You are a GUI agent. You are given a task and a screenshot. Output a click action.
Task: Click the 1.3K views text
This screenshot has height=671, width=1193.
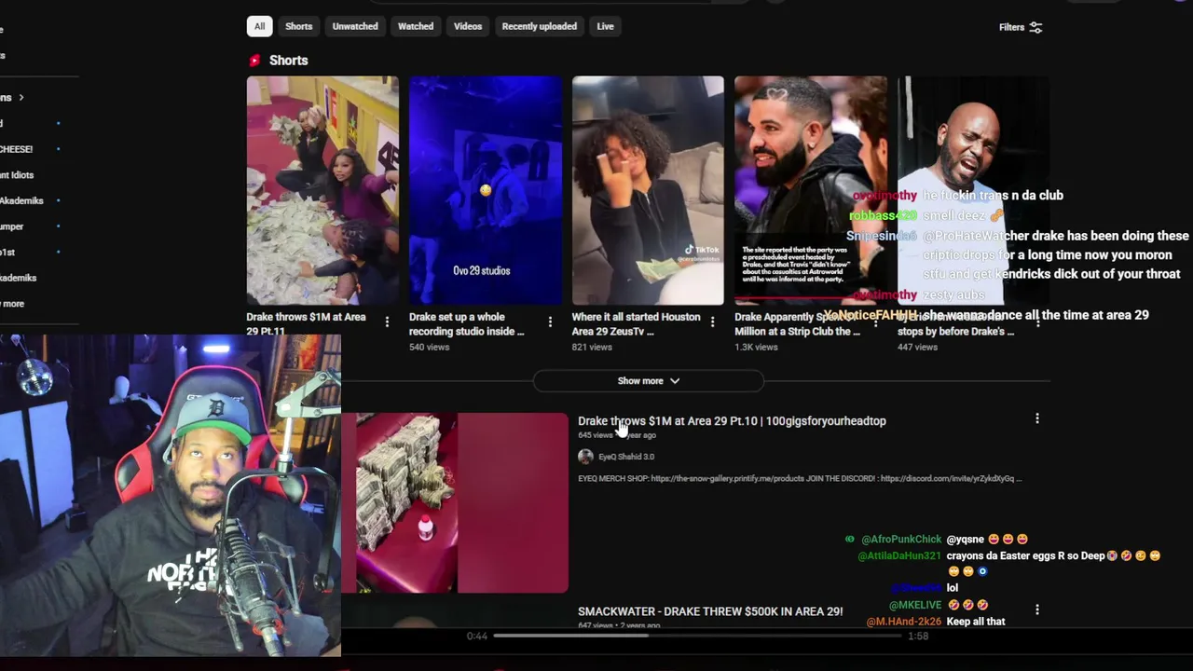tap(756, 347)
